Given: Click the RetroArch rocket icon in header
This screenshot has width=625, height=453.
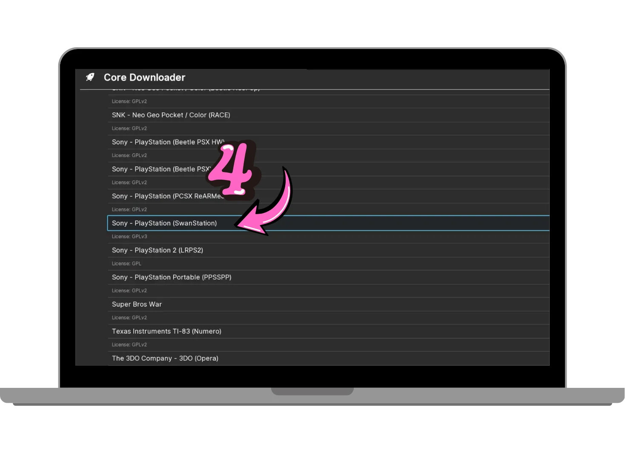Looking at the screenshot, I should coord(90,77).
